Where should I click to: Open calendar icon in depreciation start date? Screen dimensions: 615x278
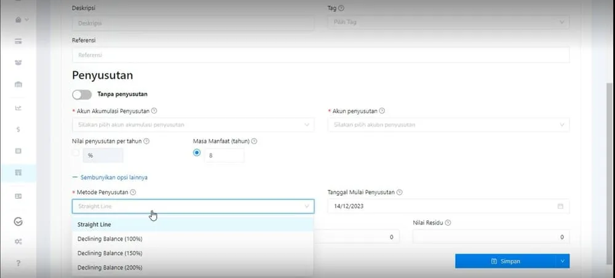(x=560, y=206)
